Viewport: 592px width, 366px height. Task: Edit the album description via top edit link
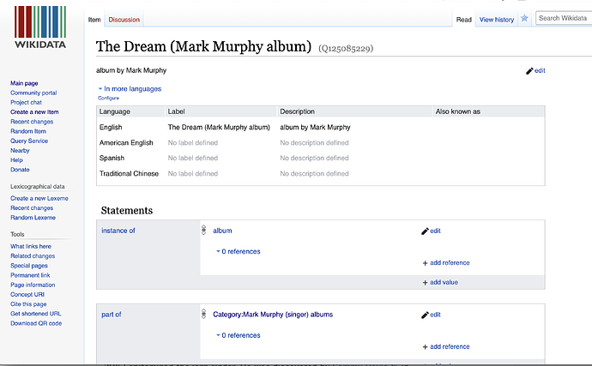[535, 70]
